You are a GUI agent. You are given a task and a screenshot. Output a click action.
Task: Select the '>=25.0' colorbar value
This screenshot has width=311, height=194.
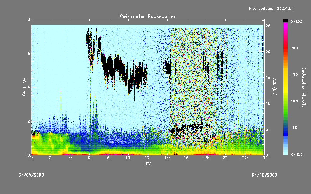pos(297,21)
